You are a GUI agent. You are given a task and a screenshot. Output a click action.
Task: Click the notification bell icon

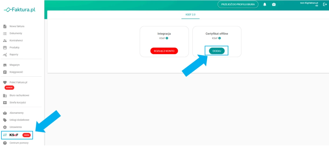265,4
